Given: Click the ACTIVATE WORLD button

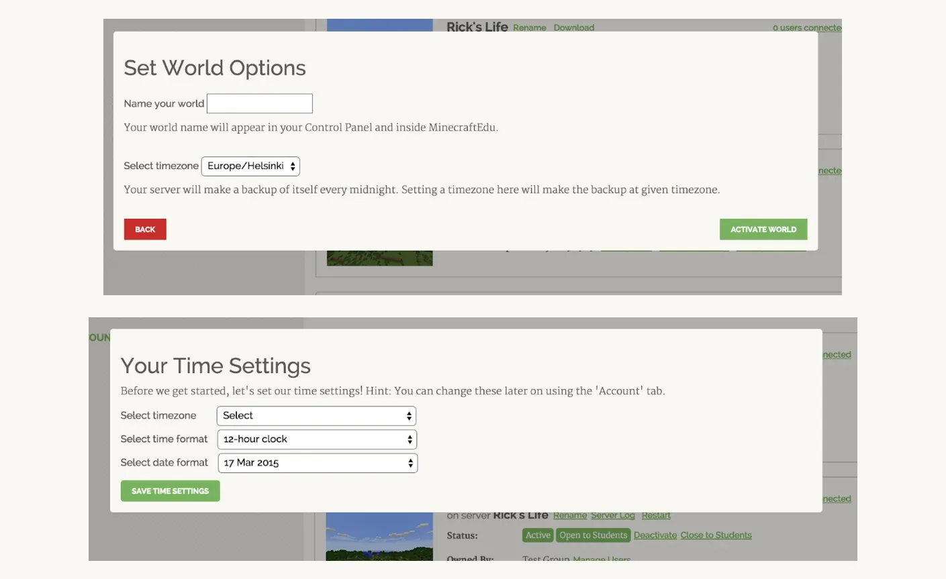Looking at the screenshot, I should coord(763,229).
